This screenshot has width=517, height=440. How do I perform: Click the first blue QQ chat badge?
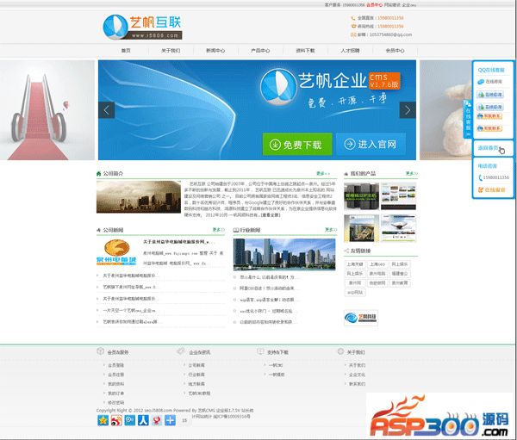click(x=490, y=95)
